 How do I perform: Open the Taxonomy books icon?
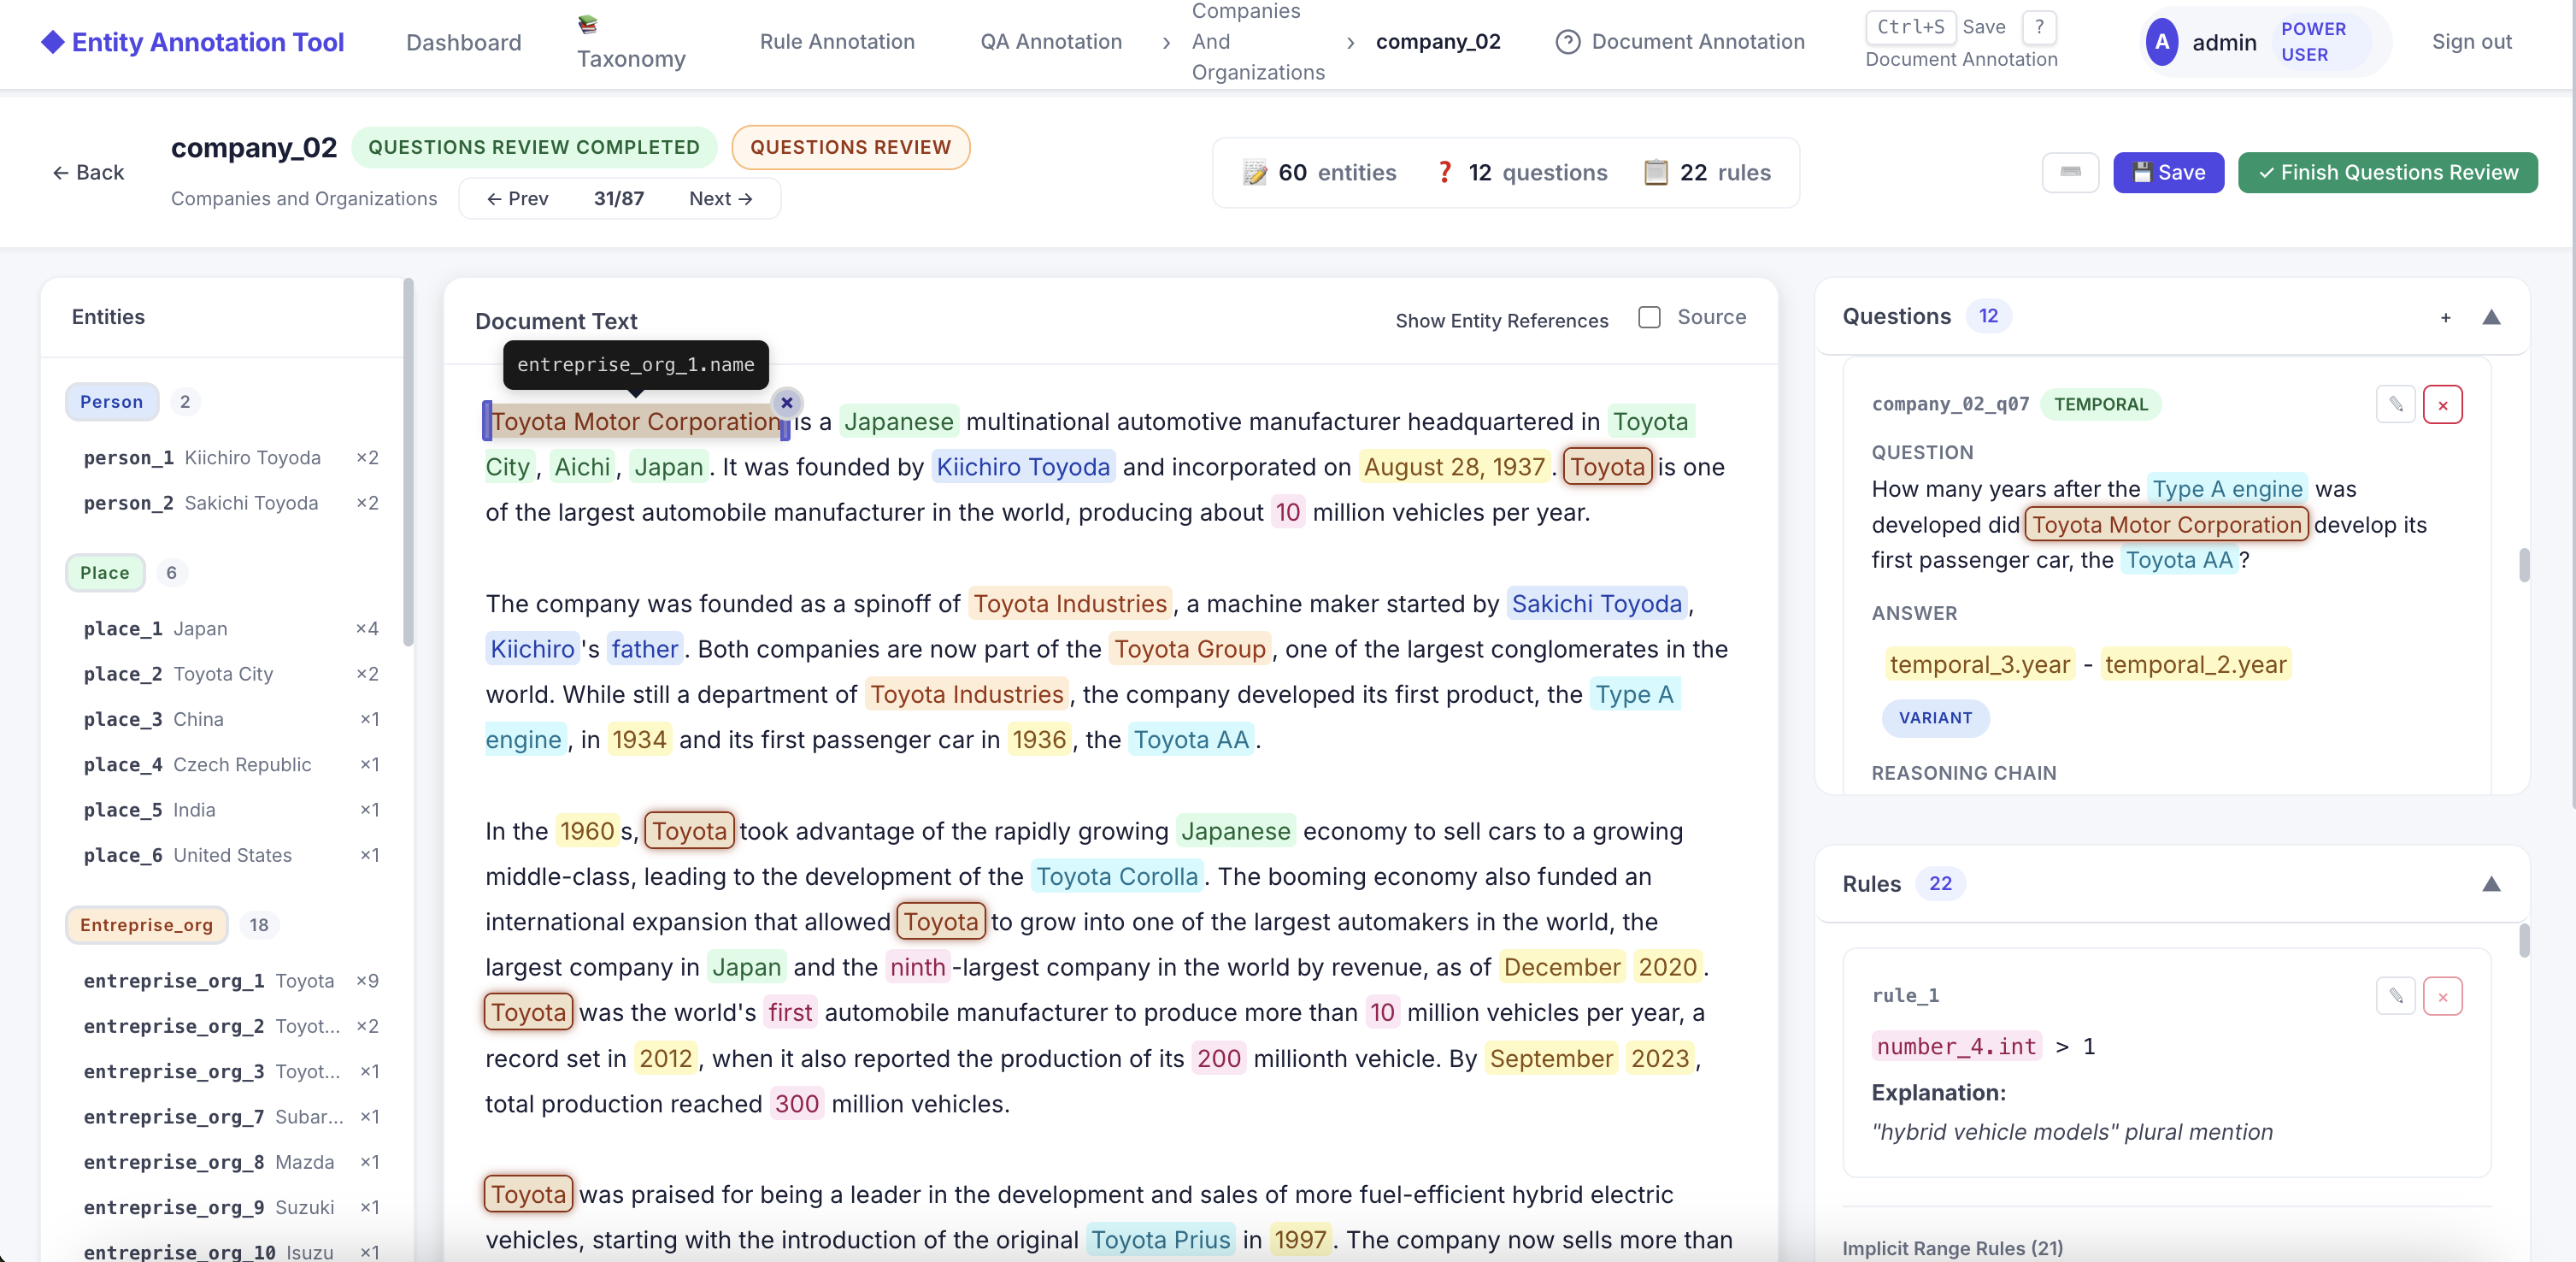[x=588, y=23]
